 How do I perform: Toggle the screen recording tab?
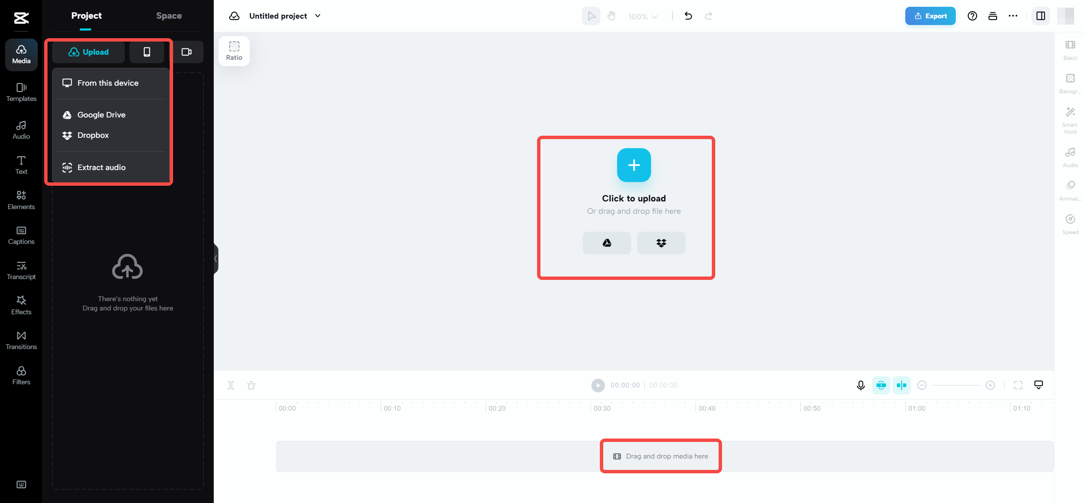click(186, 51)
